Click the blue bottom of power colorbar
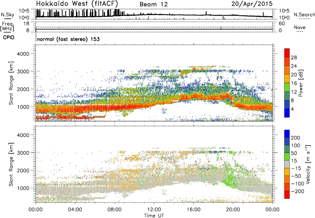315x218 pixels. coord(287,113)
